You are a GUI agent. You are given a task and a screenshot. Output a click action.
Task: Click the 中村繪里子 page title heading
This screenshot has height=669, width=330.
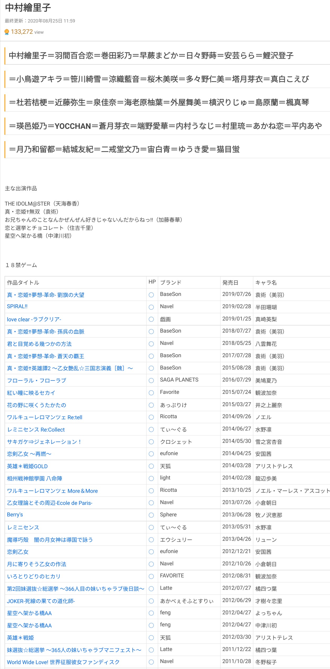point(28,8)
